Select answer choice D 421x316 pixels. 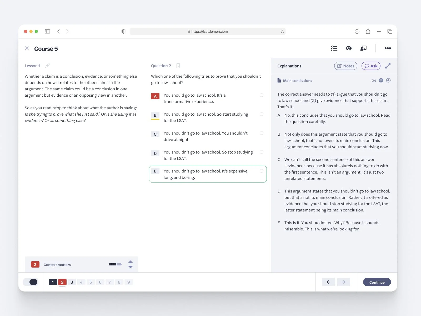pos(155,153)
